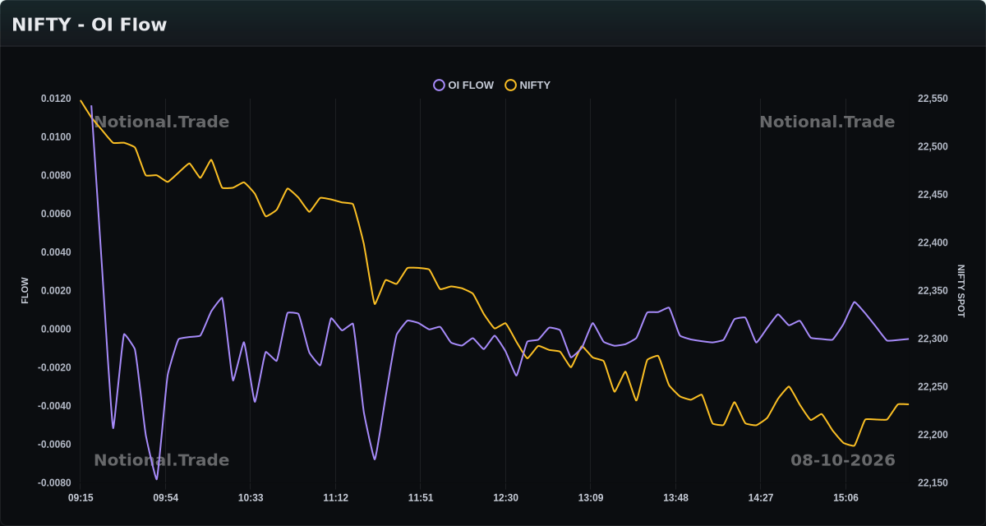Click the 22,450 spot axis value
Screen dimensions: 986x526
click(933, 195)
